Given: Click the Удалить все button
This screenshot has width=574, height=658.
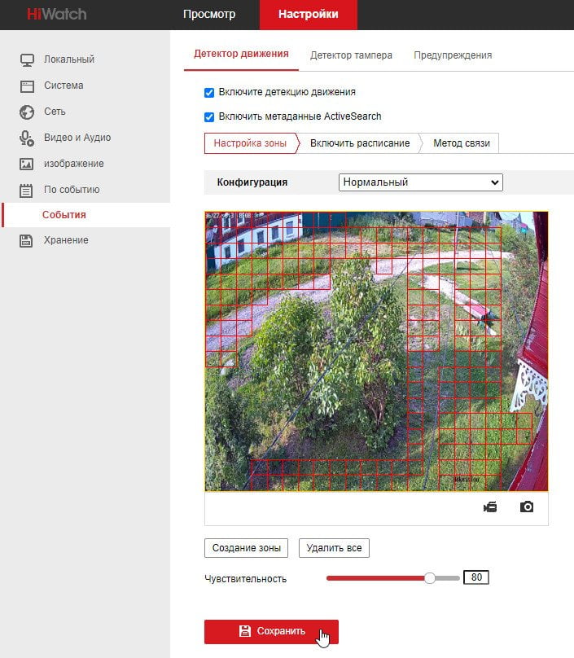Looking at the screenshot, I should (x=334, y=548).
